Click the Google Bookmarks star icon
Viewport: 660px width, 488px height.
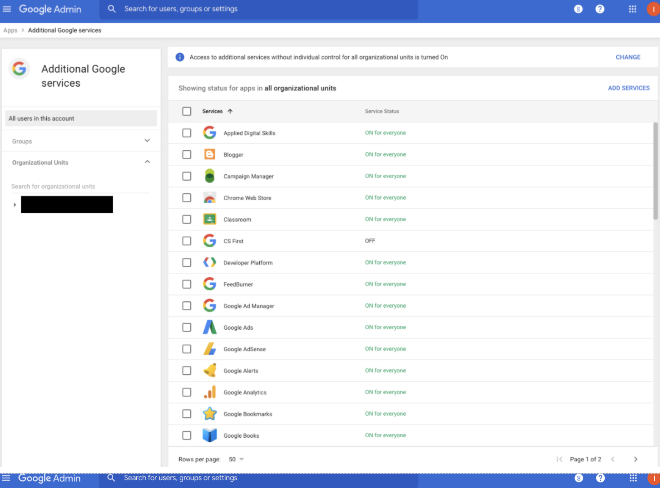(x=210, y=414)
